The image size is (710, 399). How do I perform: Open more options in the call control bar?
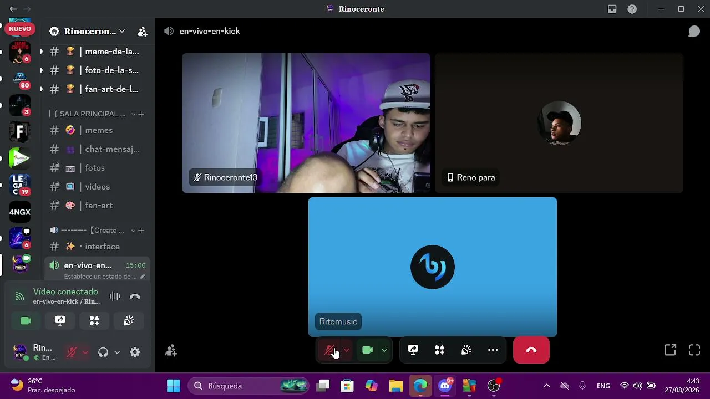click(493, 350)
